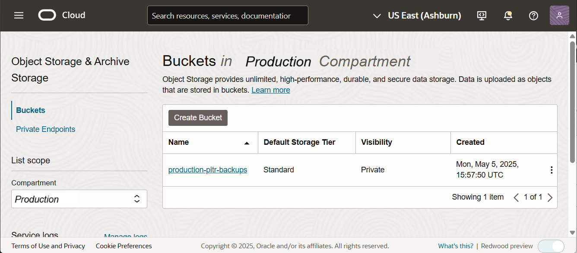This screenshot has height=253, width=577.
Task: Select Private Endpoints in the side menu
Action: coord(45,129)
